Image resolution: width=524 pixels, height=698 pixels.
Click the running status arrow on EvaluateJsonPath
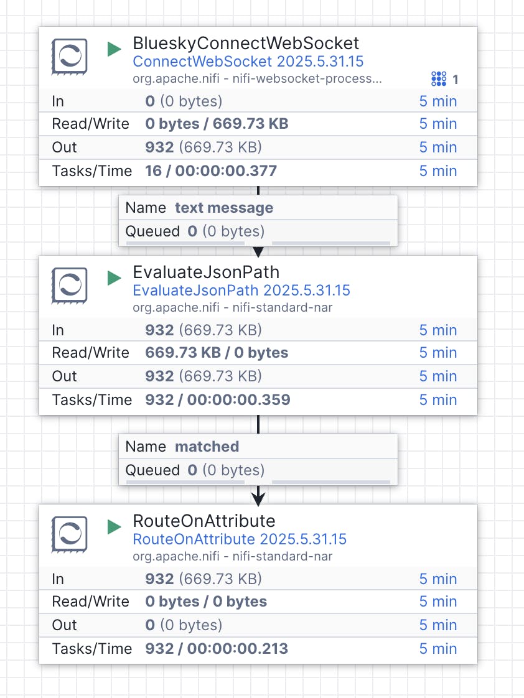pos(115,278)
